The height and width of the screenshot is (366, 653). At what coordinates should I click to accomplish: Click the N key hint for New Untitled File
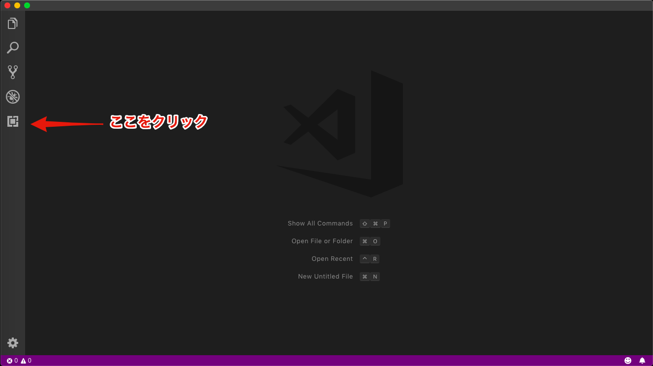(x=375, y=277)
